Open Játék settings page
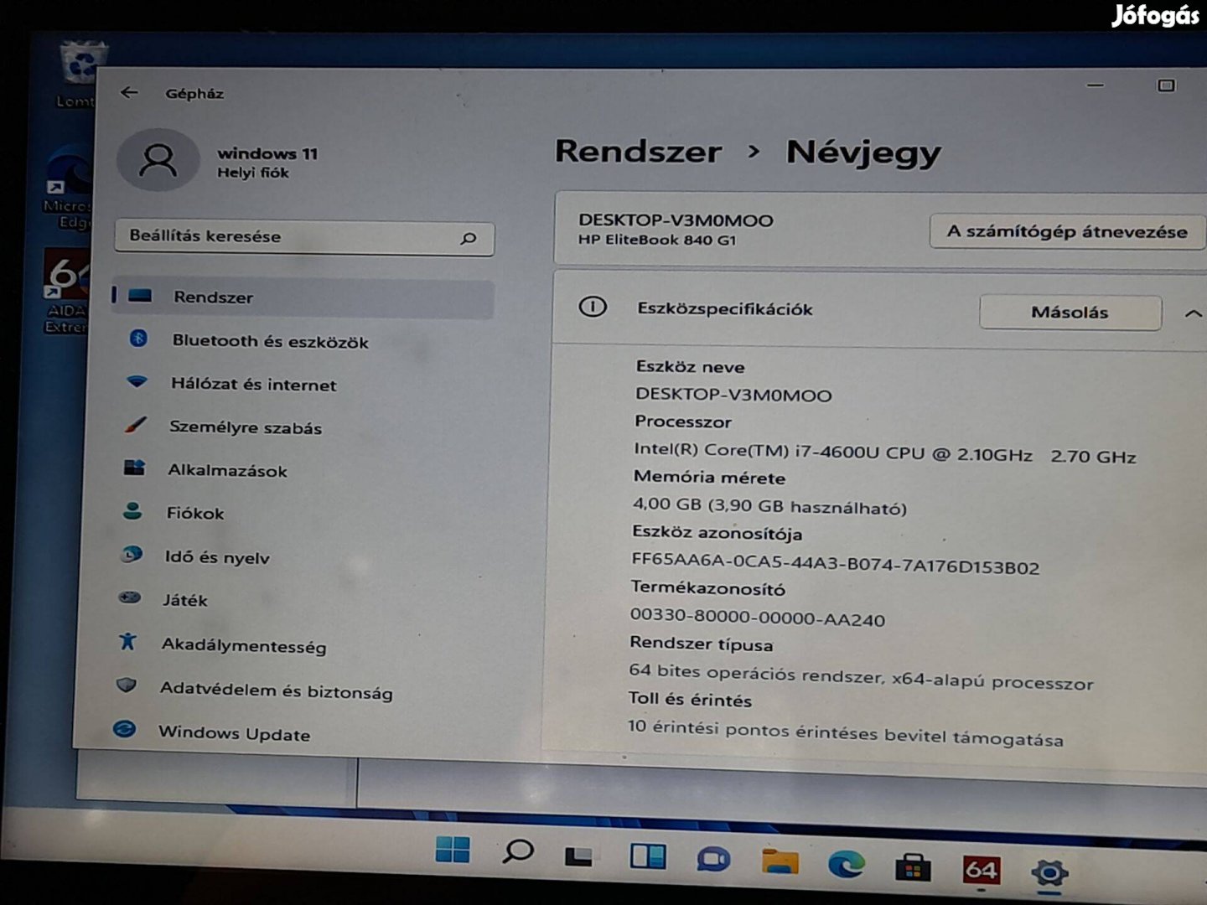 tap(184, 600)
